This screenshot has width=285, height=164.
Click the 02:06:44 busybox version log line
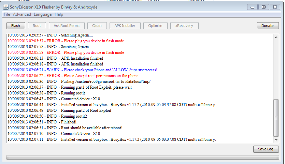pos(112,105)
